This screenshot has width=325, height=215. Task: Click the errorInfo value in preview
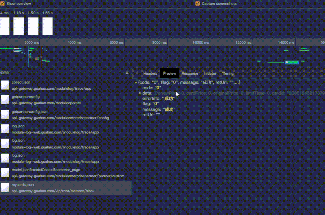(168, 98)
